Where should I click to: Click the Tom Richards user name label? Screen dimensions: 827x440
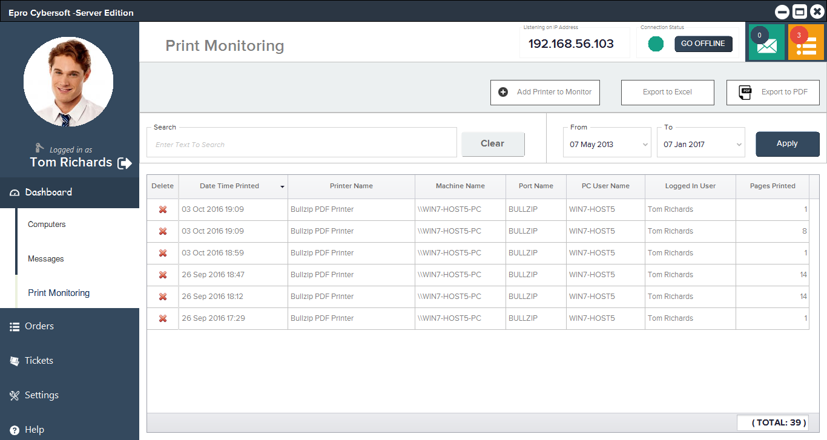coord(71,163)
